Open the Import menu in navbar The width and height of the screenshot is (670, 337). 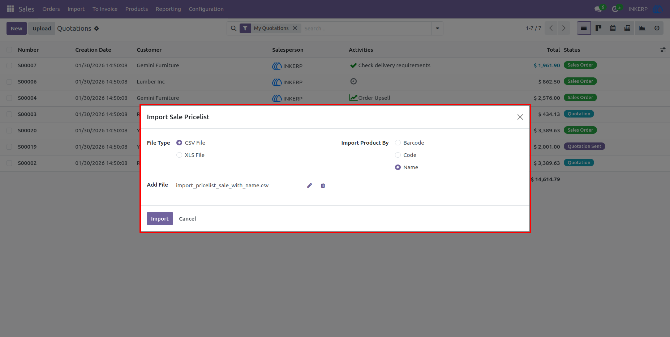click(76, 9)
